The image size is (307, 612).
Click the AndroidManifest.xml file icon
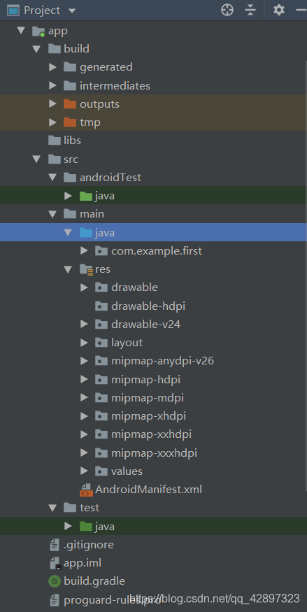tap(86, 490)
